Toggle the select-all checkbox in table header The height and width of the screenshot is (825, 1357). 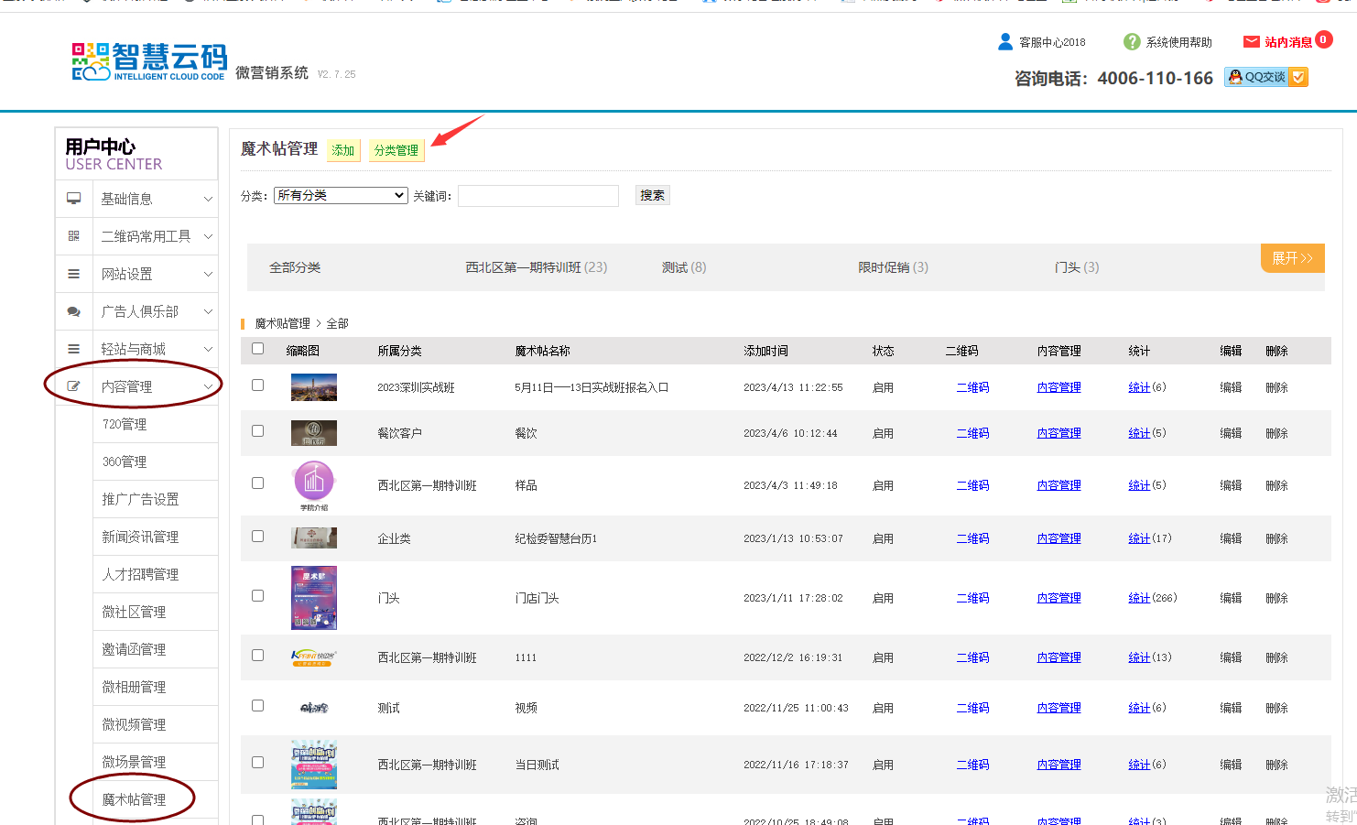pos(258,349)
